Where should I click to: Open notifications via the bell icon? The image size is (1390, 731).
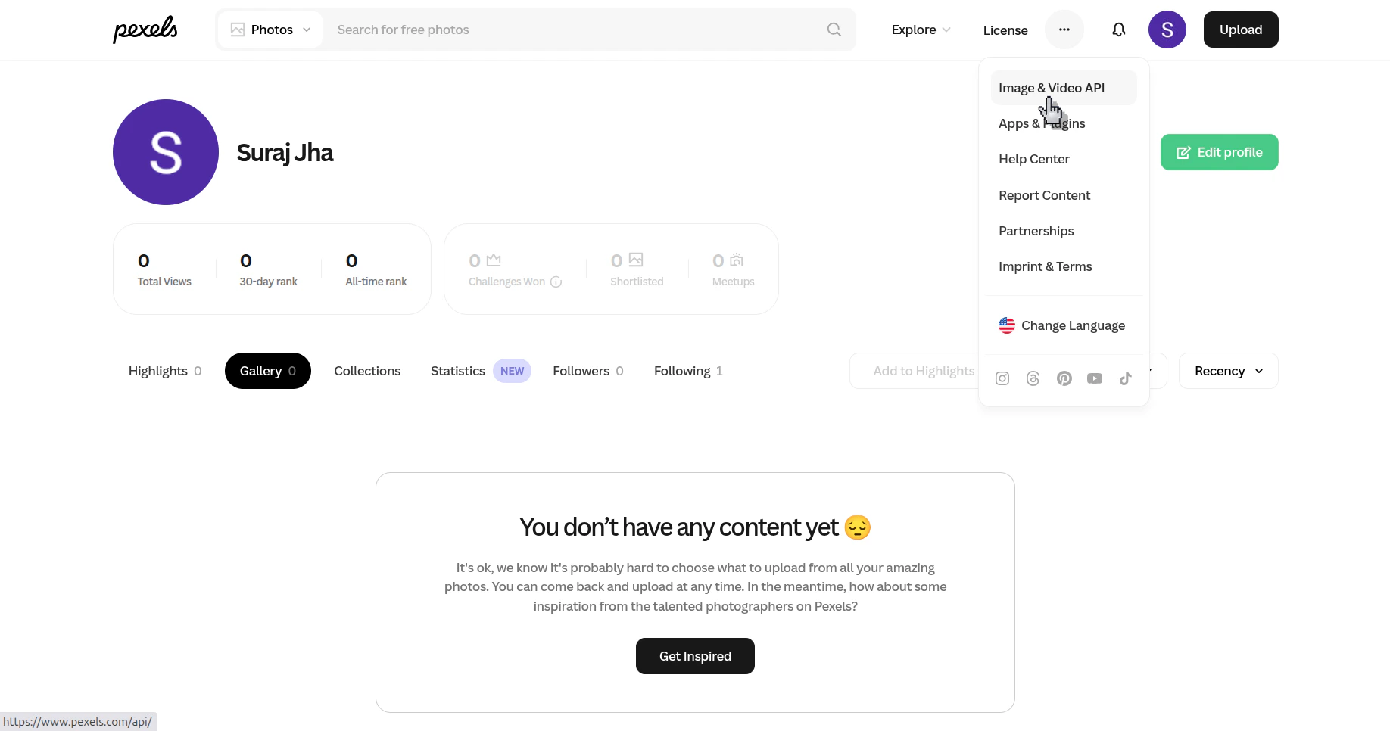click(1118, 30)
